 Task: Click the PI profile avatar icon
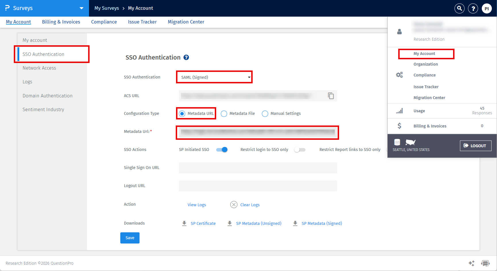(487, 9)
